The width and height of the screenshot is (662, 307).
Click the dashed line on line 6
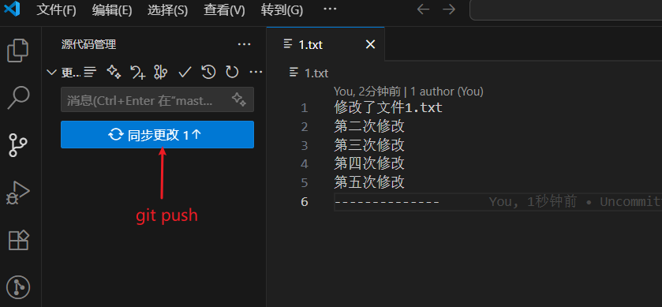[387, 202]
